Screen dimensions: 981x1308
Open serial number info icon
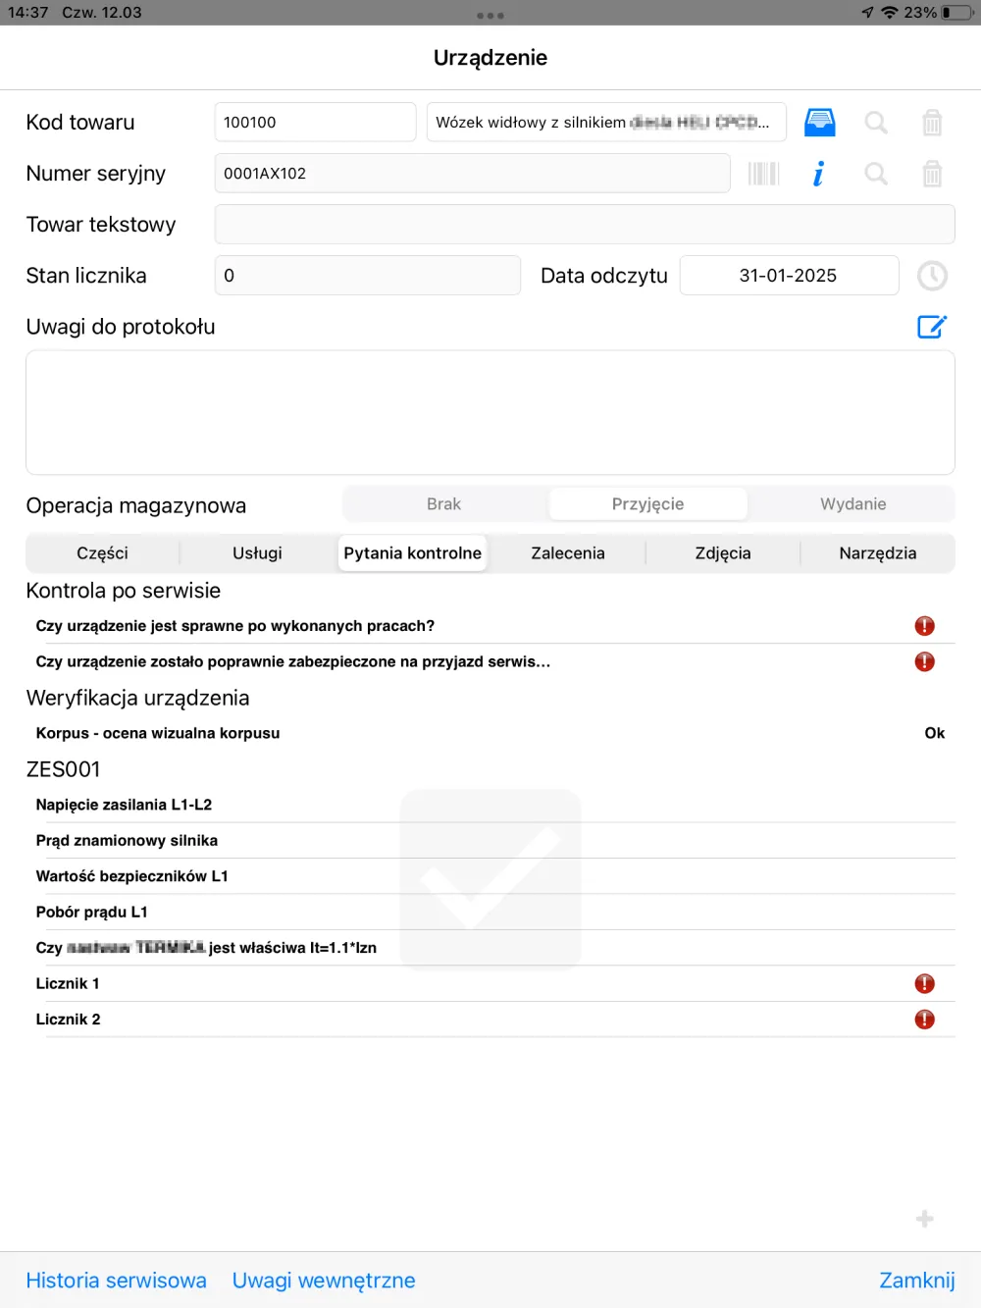[819, 174]
